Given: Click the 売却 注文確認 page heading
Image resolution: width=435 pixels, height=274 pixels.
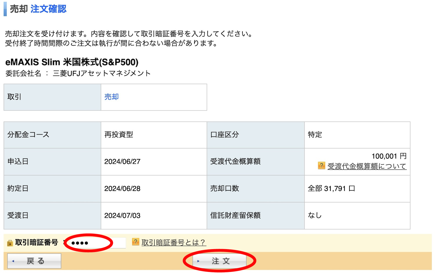Looking at the screenshot, I should (x=38, y=9).
